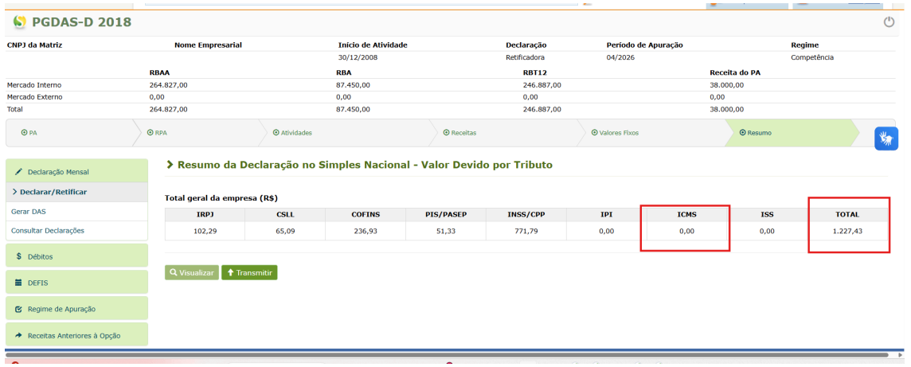Open the Valores Fixos step
Image resolution: width=911 pixels, height=367 pixels.
point(615,133)
